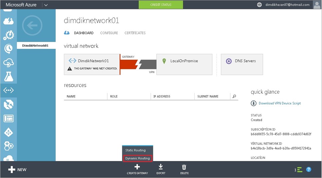
Task: Switch to the DASHBOARD tab
Action: [x=84, y=33]
